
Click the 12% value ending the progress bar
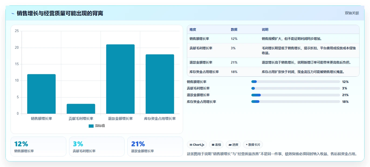click(x=345, y=82)
